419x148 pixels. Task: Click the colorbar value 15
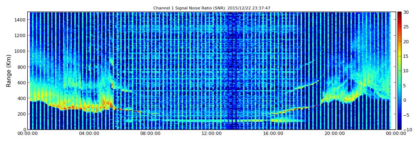[406, 56]
